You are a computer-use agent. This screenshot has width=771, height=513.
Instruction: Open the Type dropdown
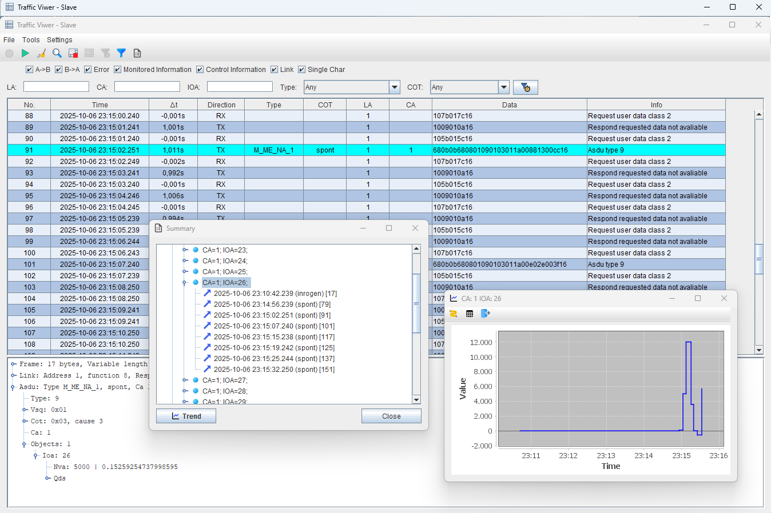(x=395, y=87)
